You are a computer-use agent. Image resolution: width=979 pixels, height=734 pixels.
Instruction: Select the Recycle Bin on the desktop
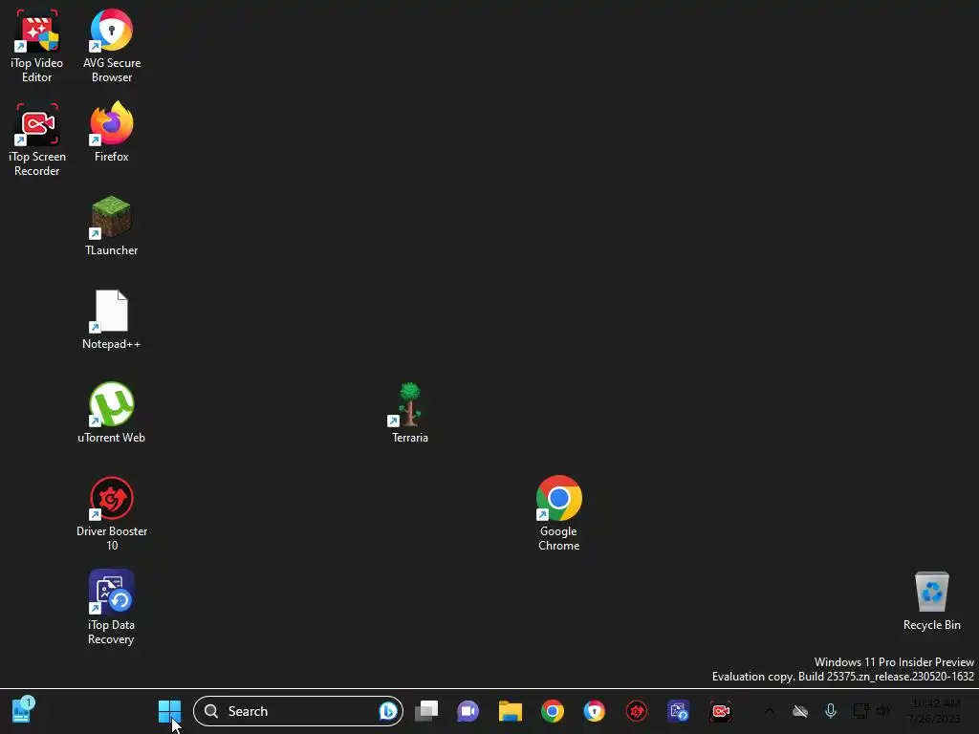click(931, 601)
